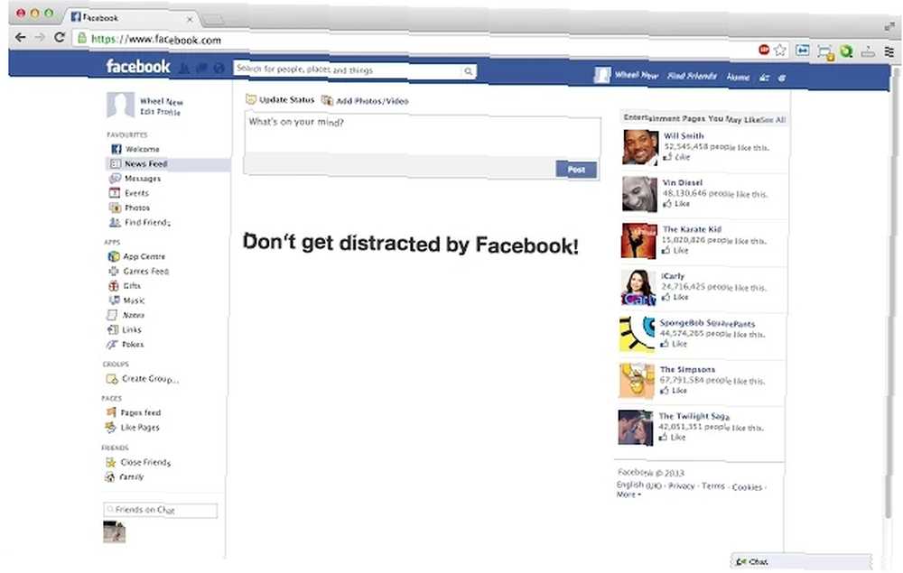Click the browser forward arrow

[40, 37]
